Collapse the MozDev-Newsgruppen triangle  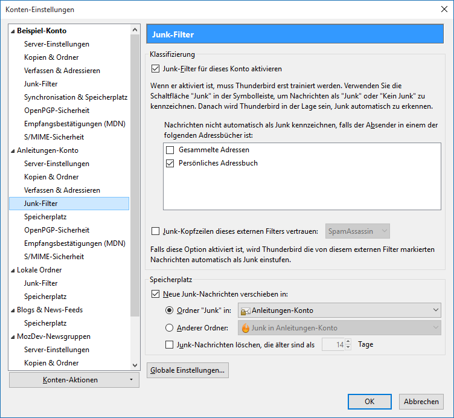click(13, 337)
